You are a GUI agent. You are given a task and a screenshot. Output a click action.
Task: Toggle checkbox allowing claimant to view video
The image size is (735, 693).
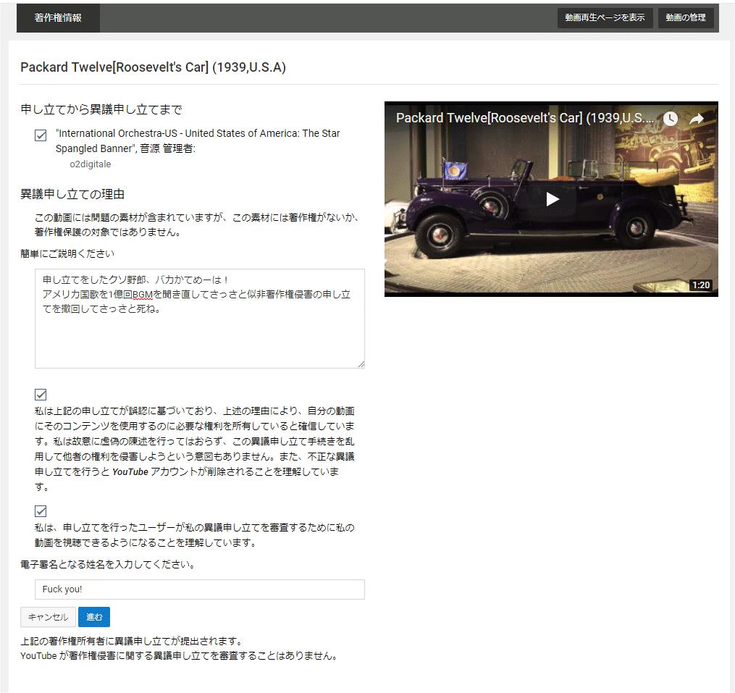(41, 511)
